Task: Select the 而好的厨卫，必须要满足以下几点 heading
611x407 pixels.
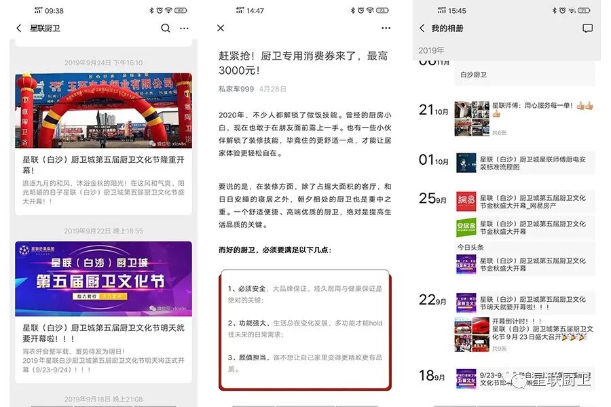Action: coord(275,250)
